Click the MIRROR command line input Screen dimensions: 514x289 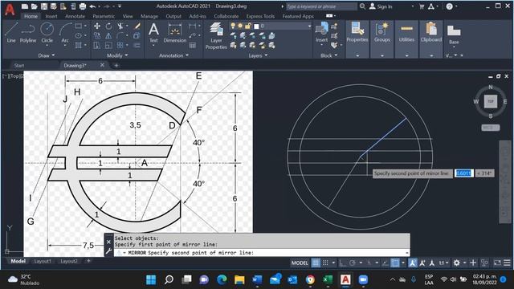[x=262, y=253]
